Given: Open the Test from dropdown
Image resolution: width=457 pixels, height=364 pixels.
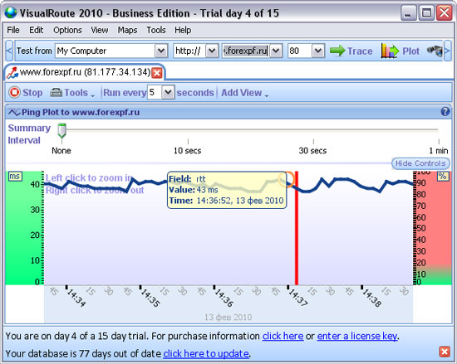Looking at the screenshot, I should coord(161,51).
